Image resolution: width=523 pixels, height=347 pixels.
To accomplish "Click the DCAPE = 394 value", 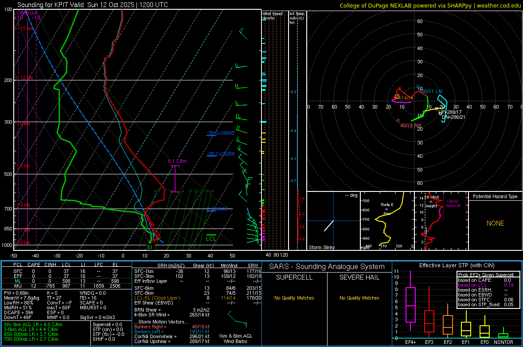I will pos(18,312).
